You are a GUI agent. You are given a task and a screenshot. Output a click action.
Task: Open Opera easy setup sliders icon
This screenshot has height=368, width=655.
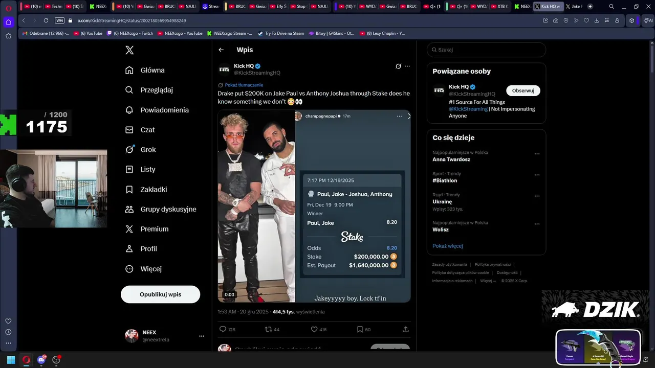tap(607, 20)
